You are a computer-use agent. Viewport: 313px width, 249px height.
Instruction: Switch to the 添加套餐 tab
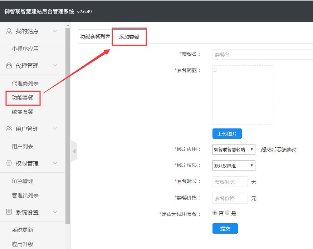click(129, 37)
